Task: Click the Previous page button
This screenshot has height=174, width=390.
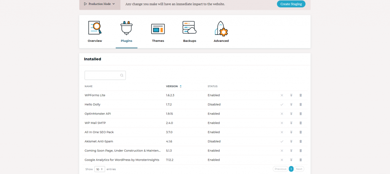Action: [280, 169]
